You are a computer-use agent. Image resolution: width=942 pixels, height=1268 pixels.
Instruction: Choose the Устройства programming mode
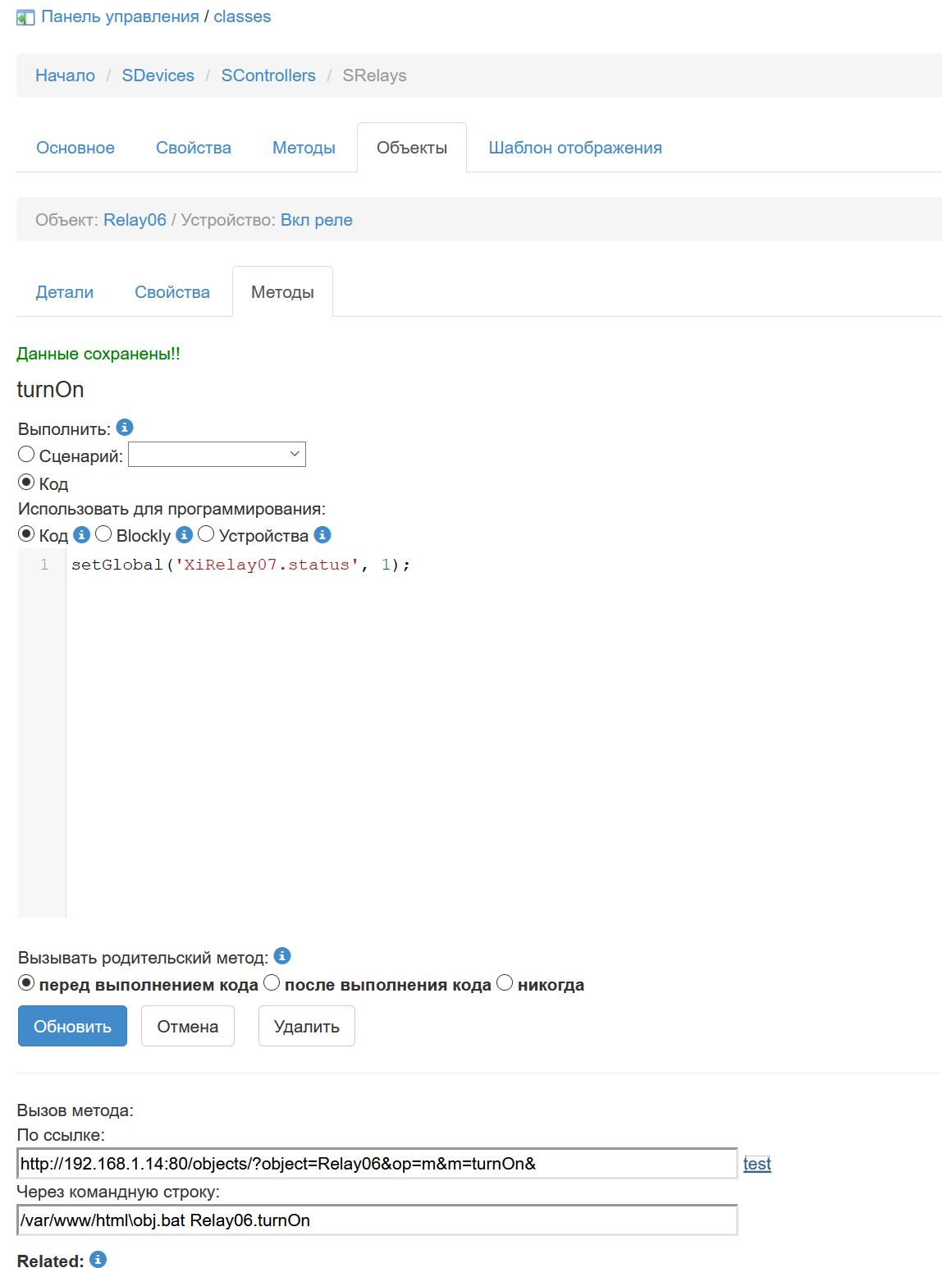206,533
